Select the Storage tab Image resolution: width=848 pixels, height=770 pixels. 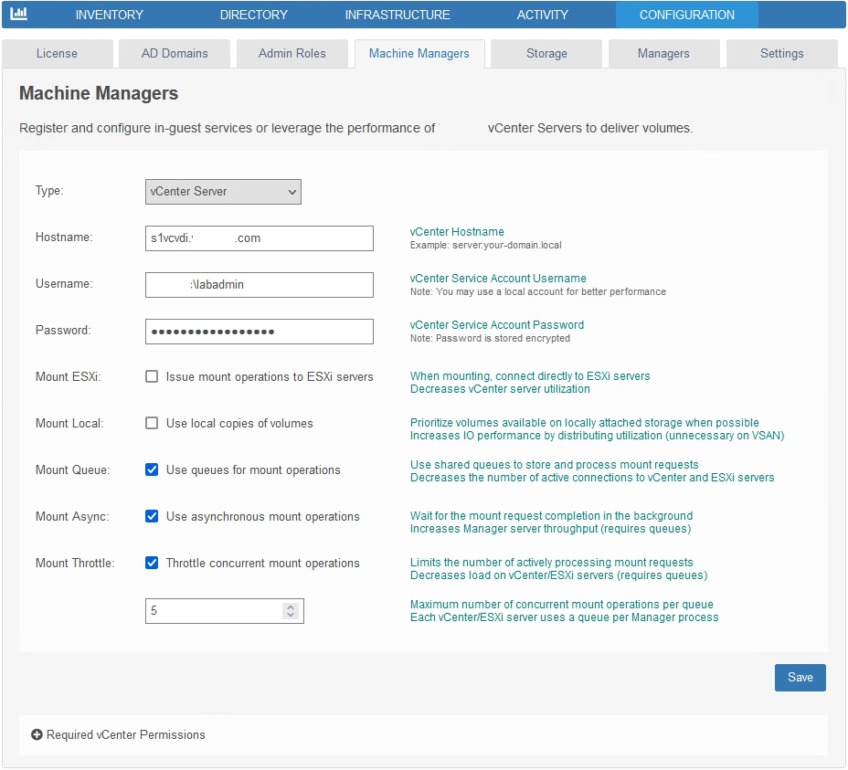(x=546, y=54)
